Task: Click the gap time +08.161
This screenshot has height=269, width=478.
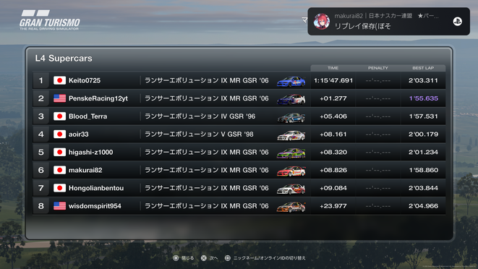Action: click(x=333, y=134)
